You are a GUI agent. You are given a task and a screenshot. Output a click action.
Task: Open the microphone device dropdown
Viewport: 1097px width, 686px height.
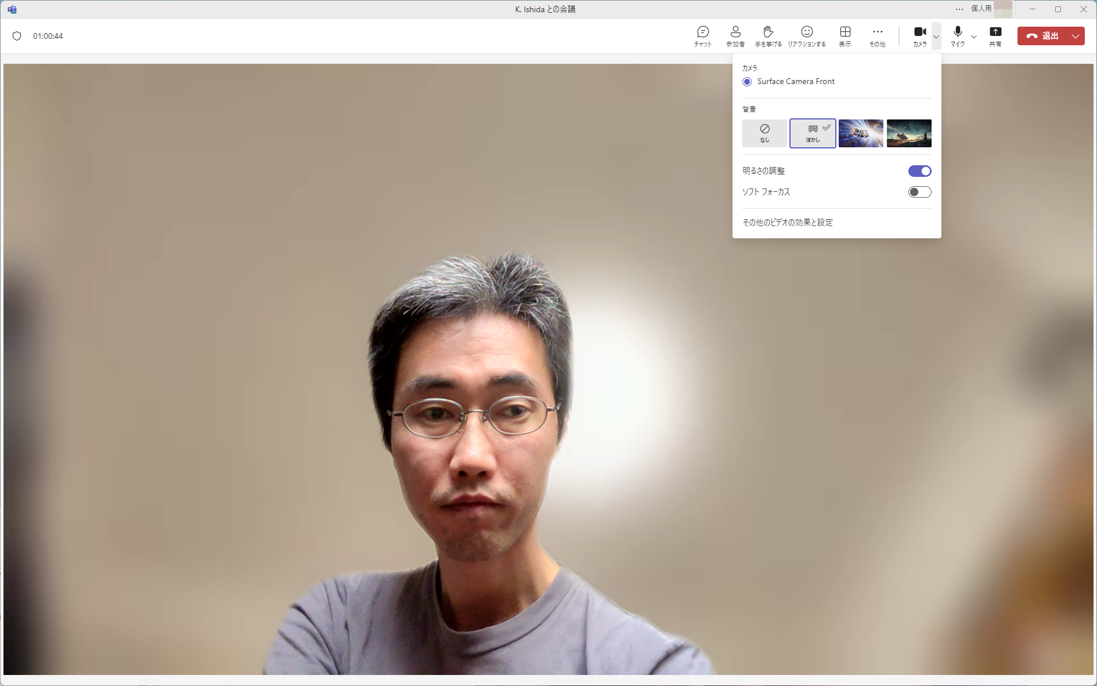(x=975, y=37)
